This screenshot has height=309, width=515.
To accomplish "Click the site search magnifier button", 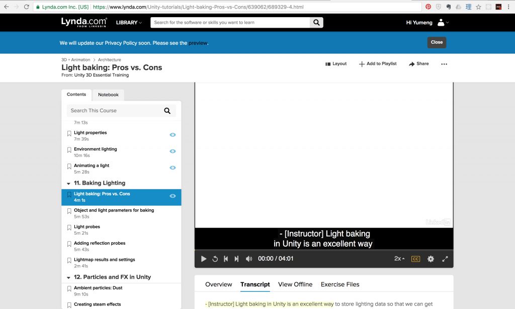I will point(316,22).
